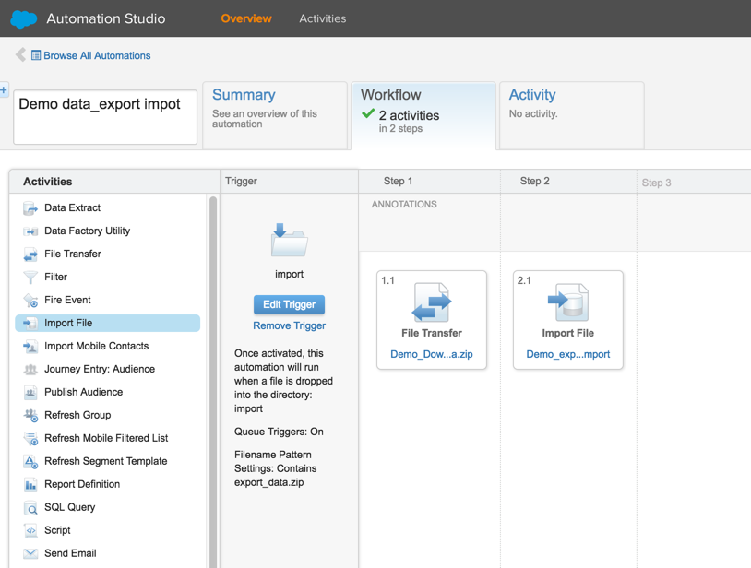Select the Step 1 column header
Screen dimensions: 751x568
click(x=430, y=182)
